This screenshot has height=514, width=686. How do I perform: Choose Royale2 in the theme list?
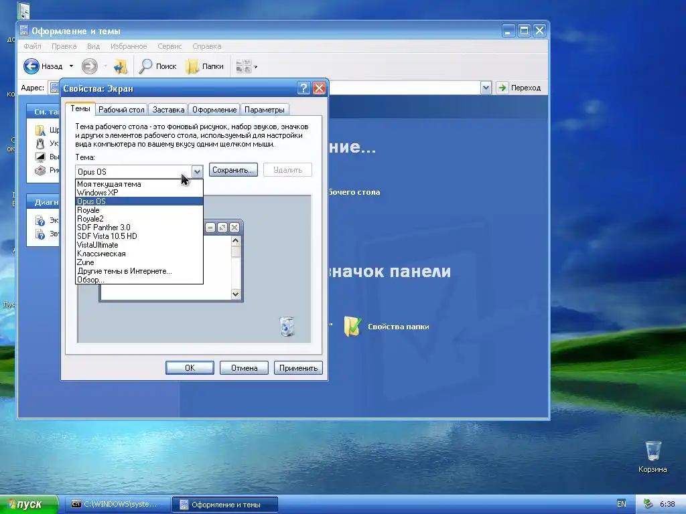pyautogui.click(x=139, y=219)
